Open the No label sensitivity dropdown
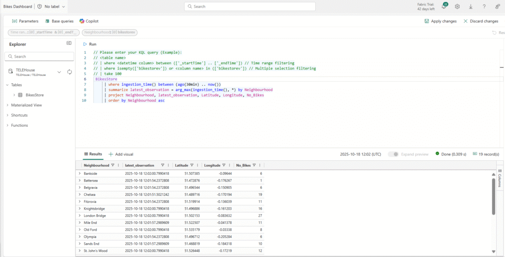 point(51,7)
